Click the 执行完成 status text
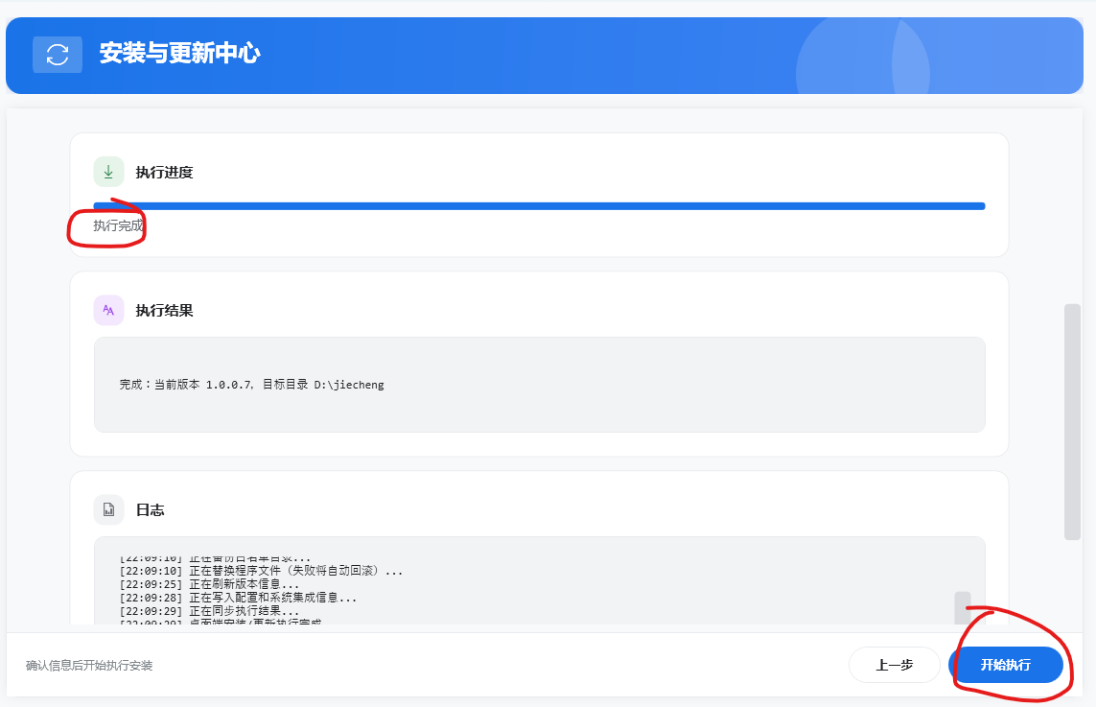 click(118, 225)
